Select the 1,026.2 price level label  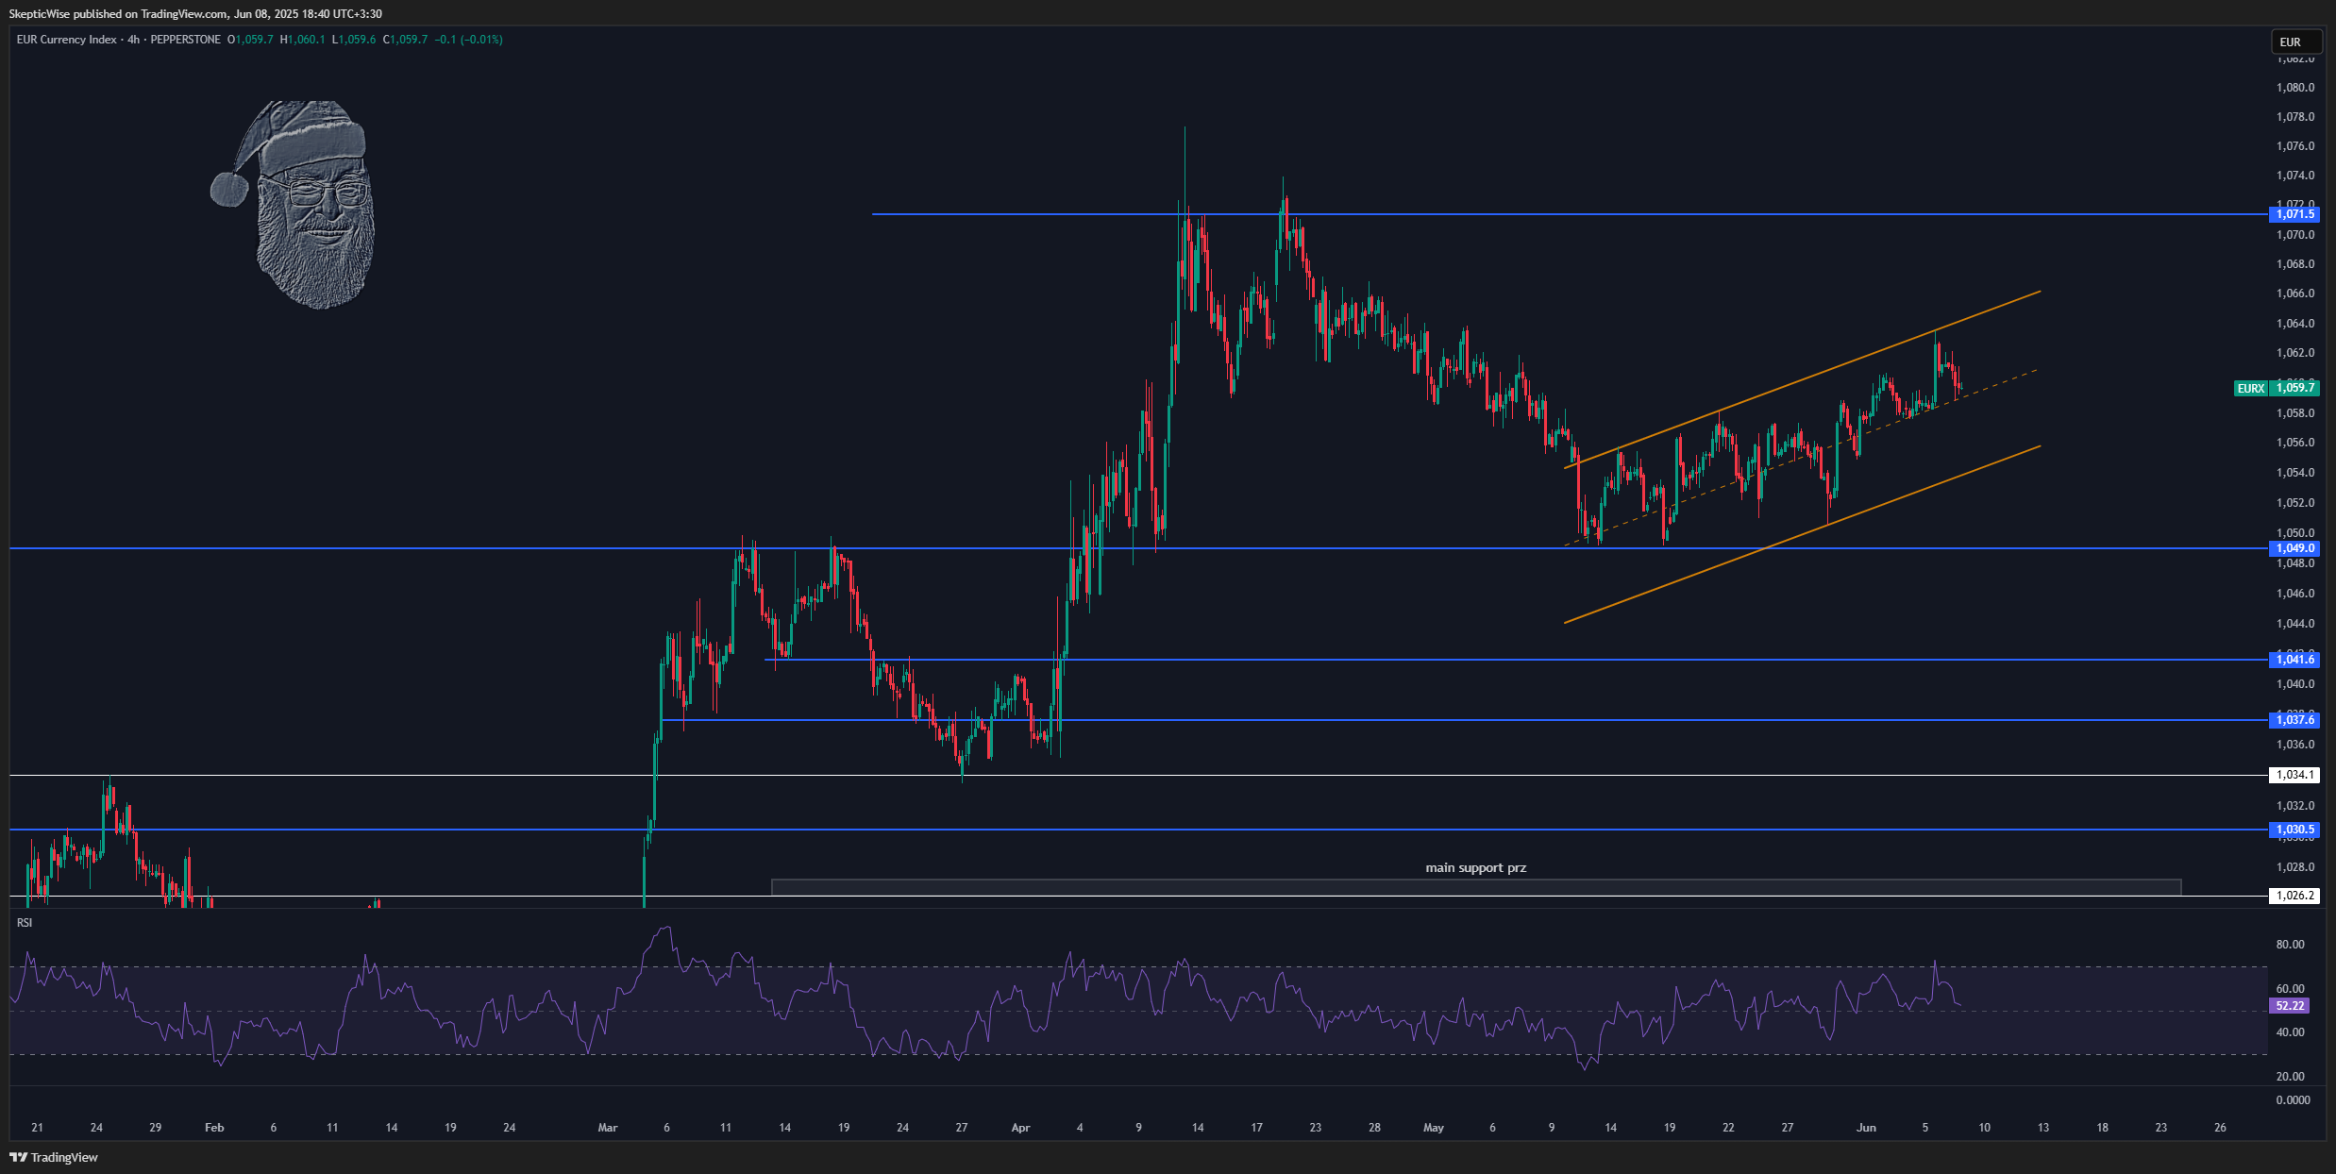pos(2294,896)
